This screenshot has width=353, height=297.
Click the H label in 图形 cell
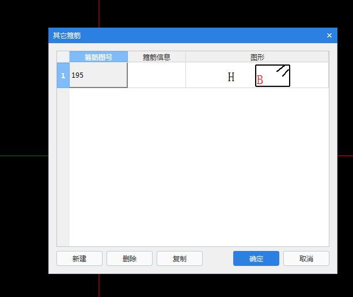point(231,77)
